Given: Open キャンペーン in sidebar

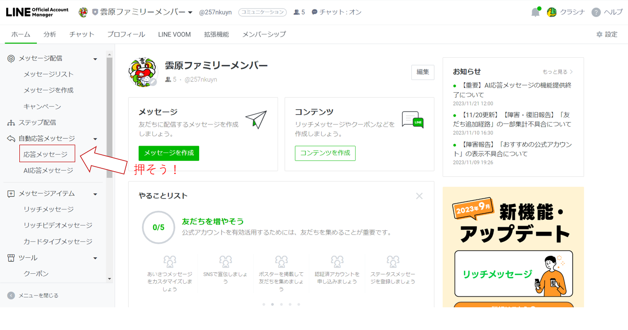Looking at the screenshot, I should pos(43,106).
